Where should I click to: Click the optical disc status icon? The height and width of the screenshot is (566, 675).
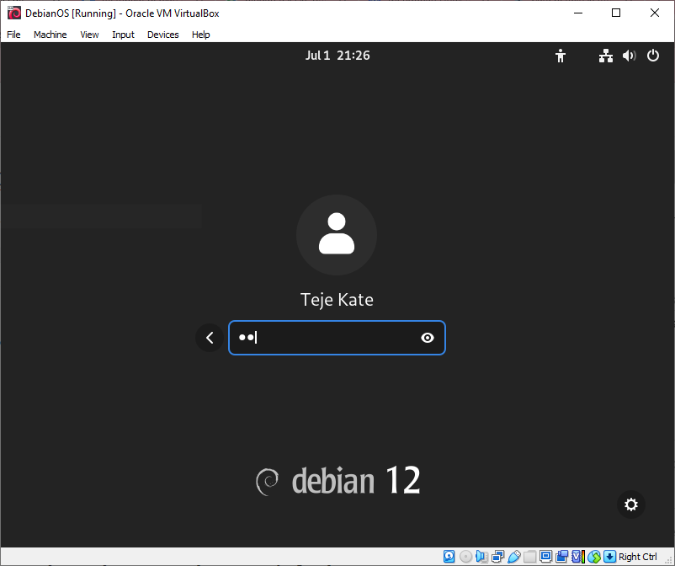[465, 557]
